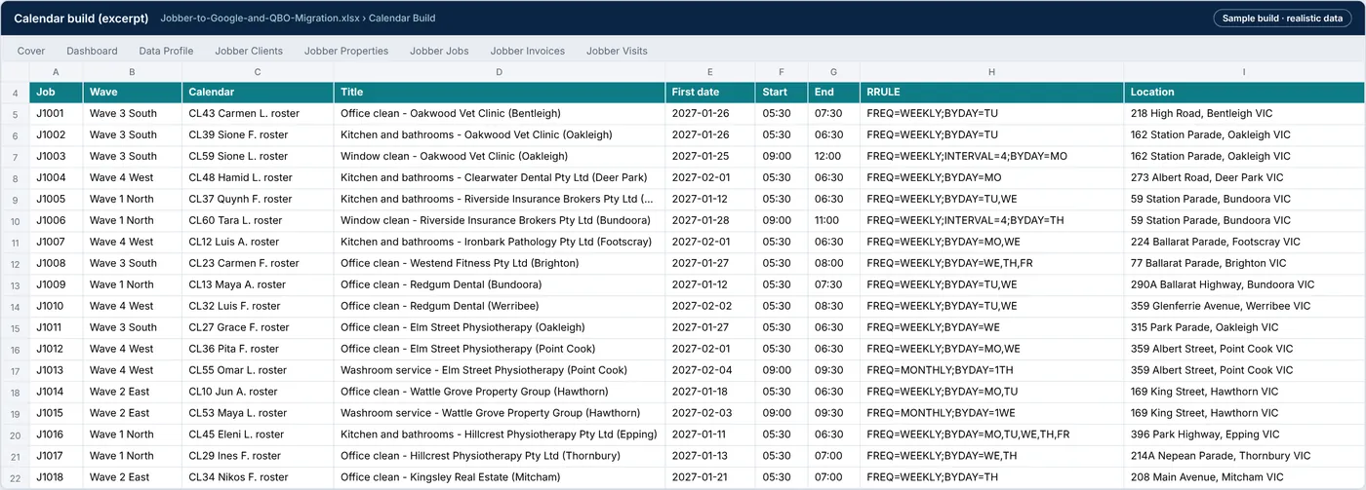Viewport: 1366px width, 490px height.
Task: Select location 315 Park Parade, Oakleigh VIC
Action: [x=1244, y=328]
